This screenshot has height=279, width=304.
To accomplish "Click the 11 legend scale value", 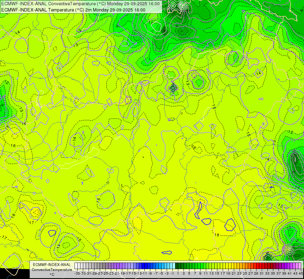I will (x=206, y=274).
